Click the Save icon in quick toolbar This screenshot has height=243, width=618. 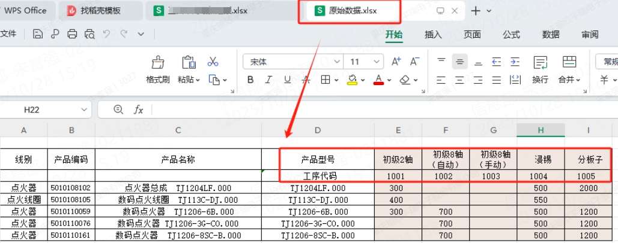(x=38, y=34)
